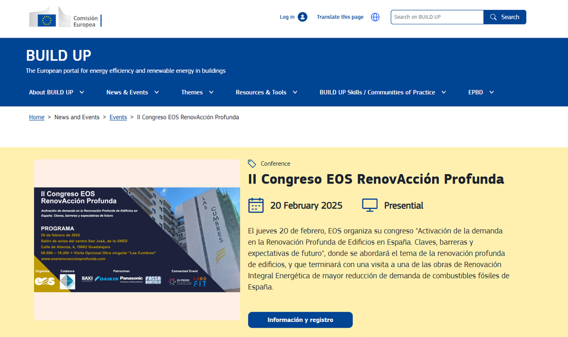Click the calendar icon beside 20 February 2025
The image size is (568, 337).
tap(256, 205)
